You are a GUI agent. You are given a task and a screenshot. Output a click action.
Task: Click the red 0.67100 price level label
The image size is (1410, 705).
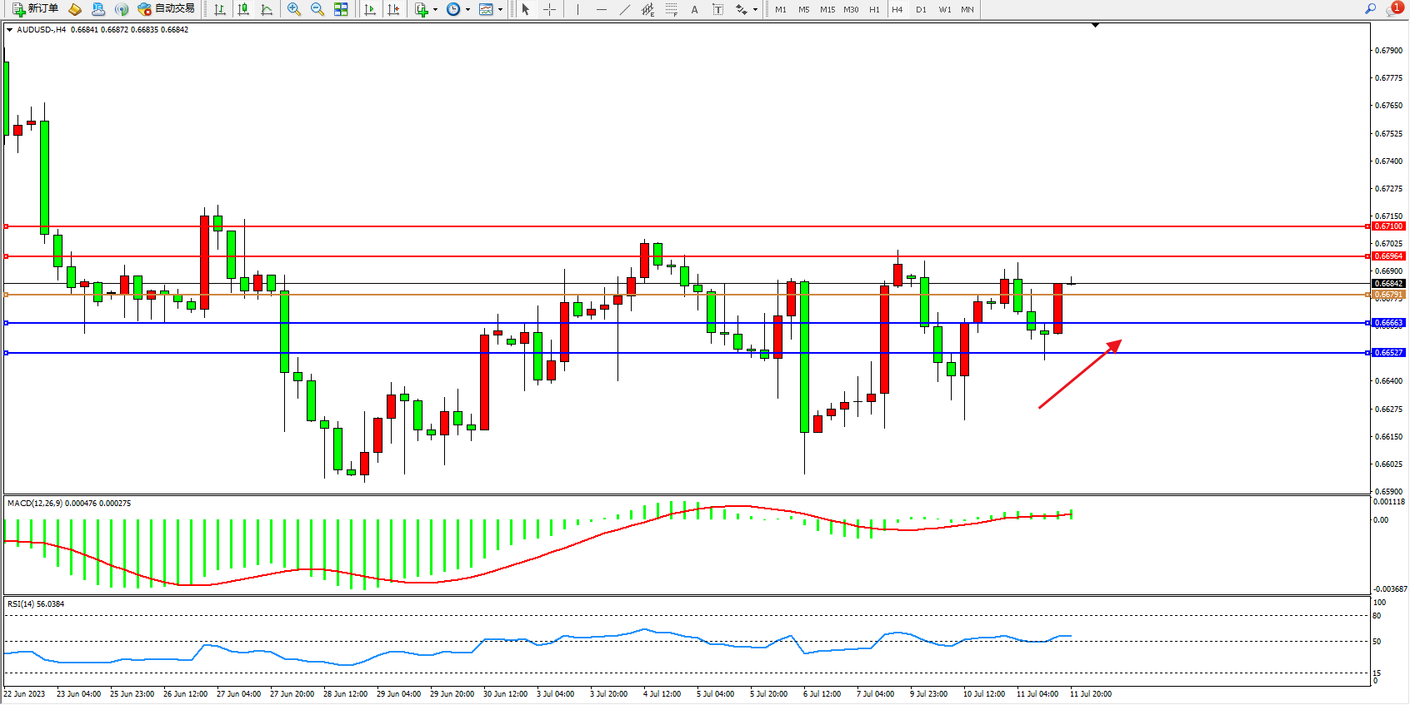1388,226
